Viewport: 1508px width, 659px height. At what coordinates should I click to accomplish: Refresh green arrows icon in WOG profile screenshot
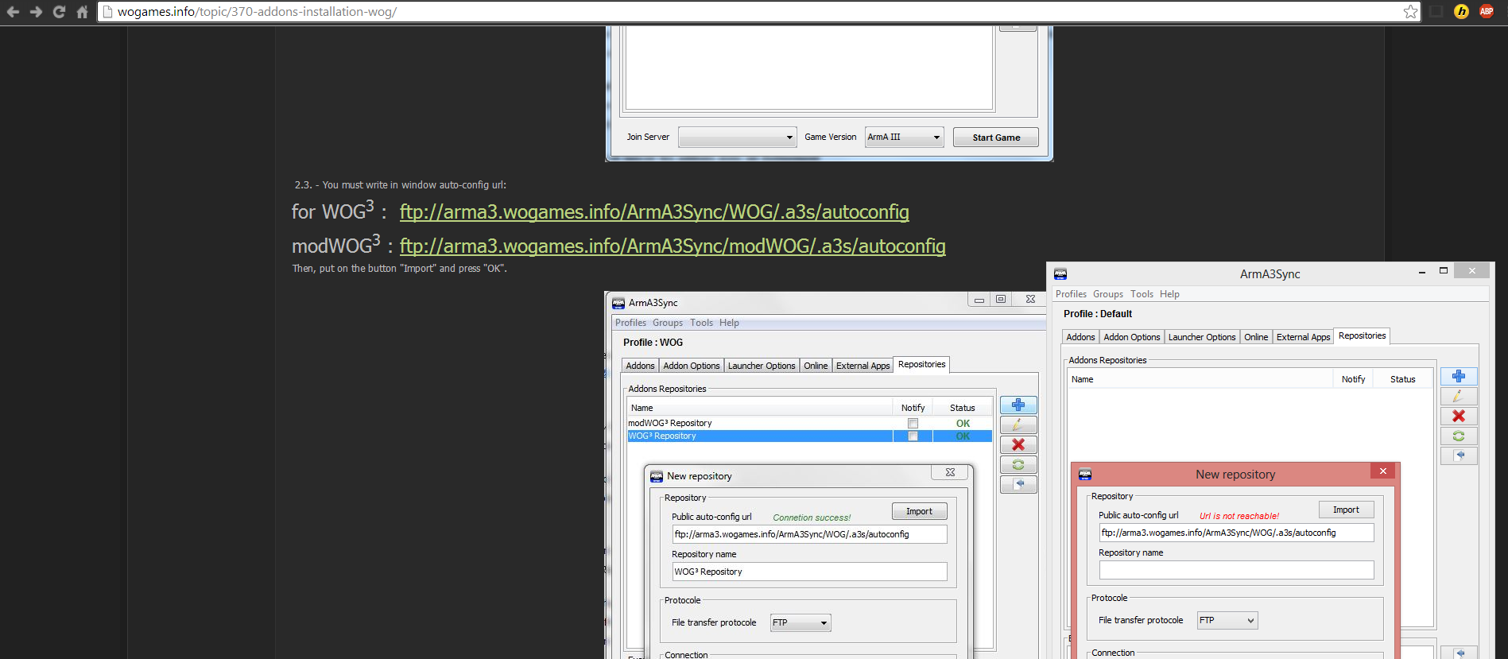(x=1018, y=464)
